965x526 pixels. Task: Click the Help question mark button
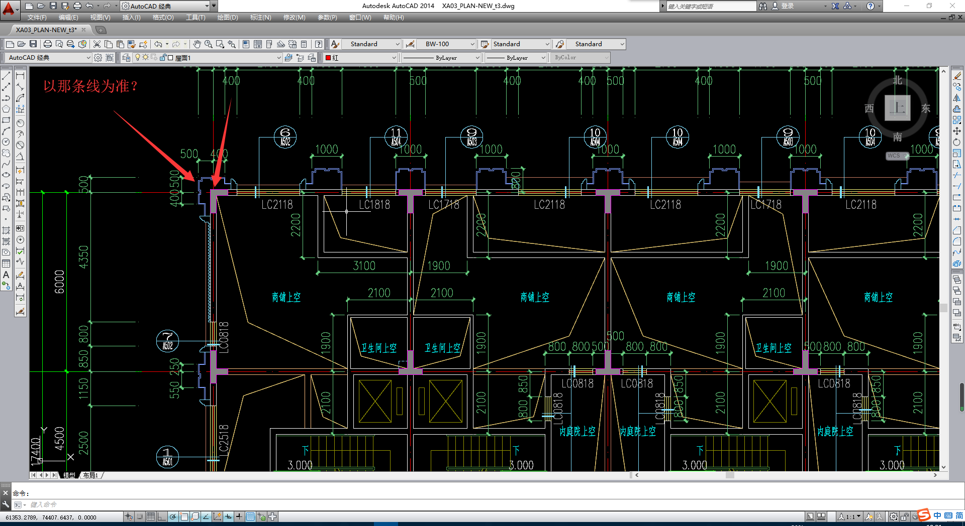(870, 6)
